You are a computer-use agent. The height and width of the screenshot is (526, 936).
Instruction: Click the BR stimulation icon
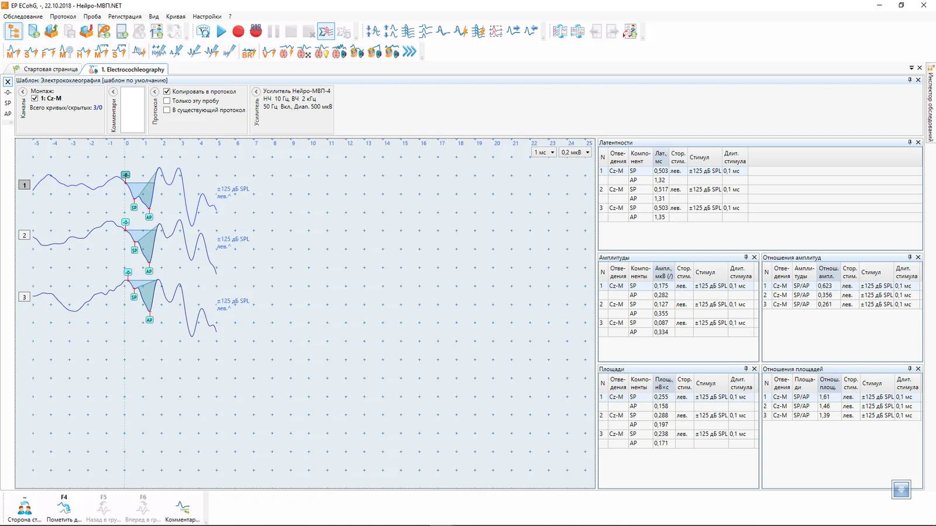(x=249, y=52)
